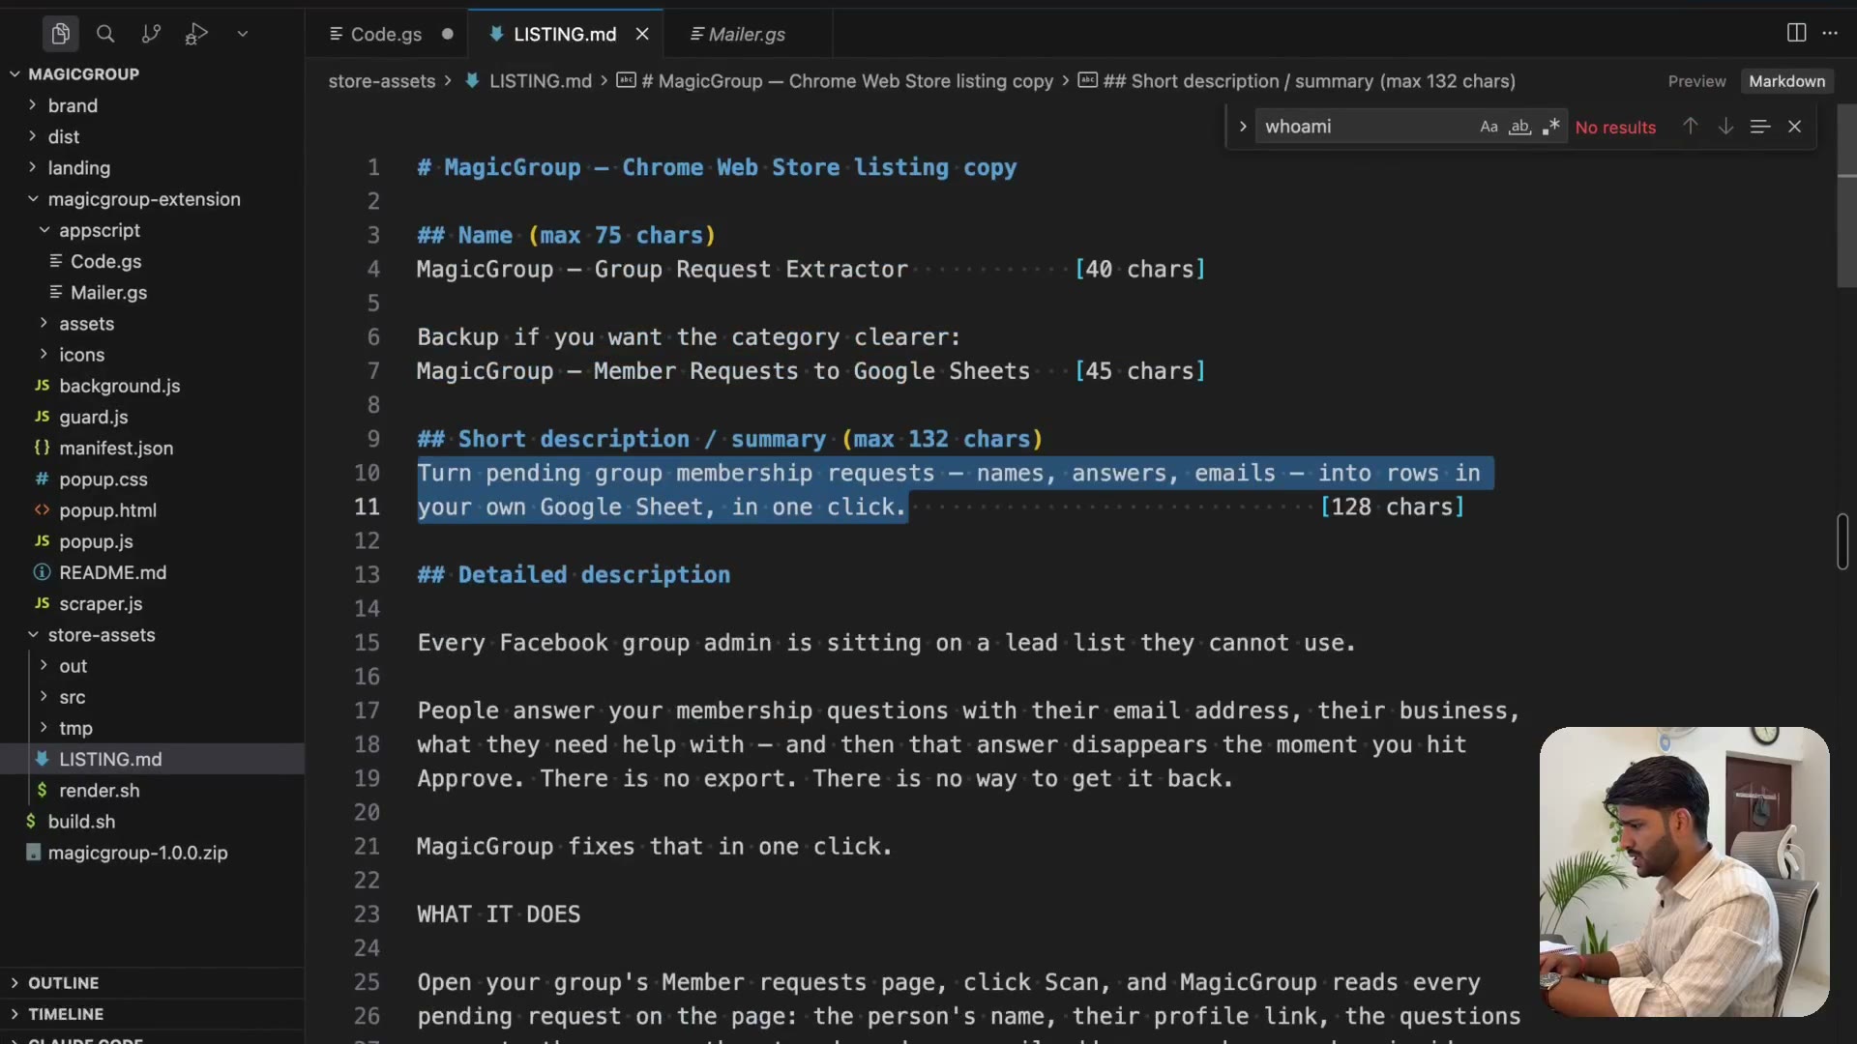Expand the OUTLINE section
This screenshot has height=1044, width=1857.
[64, 983]
